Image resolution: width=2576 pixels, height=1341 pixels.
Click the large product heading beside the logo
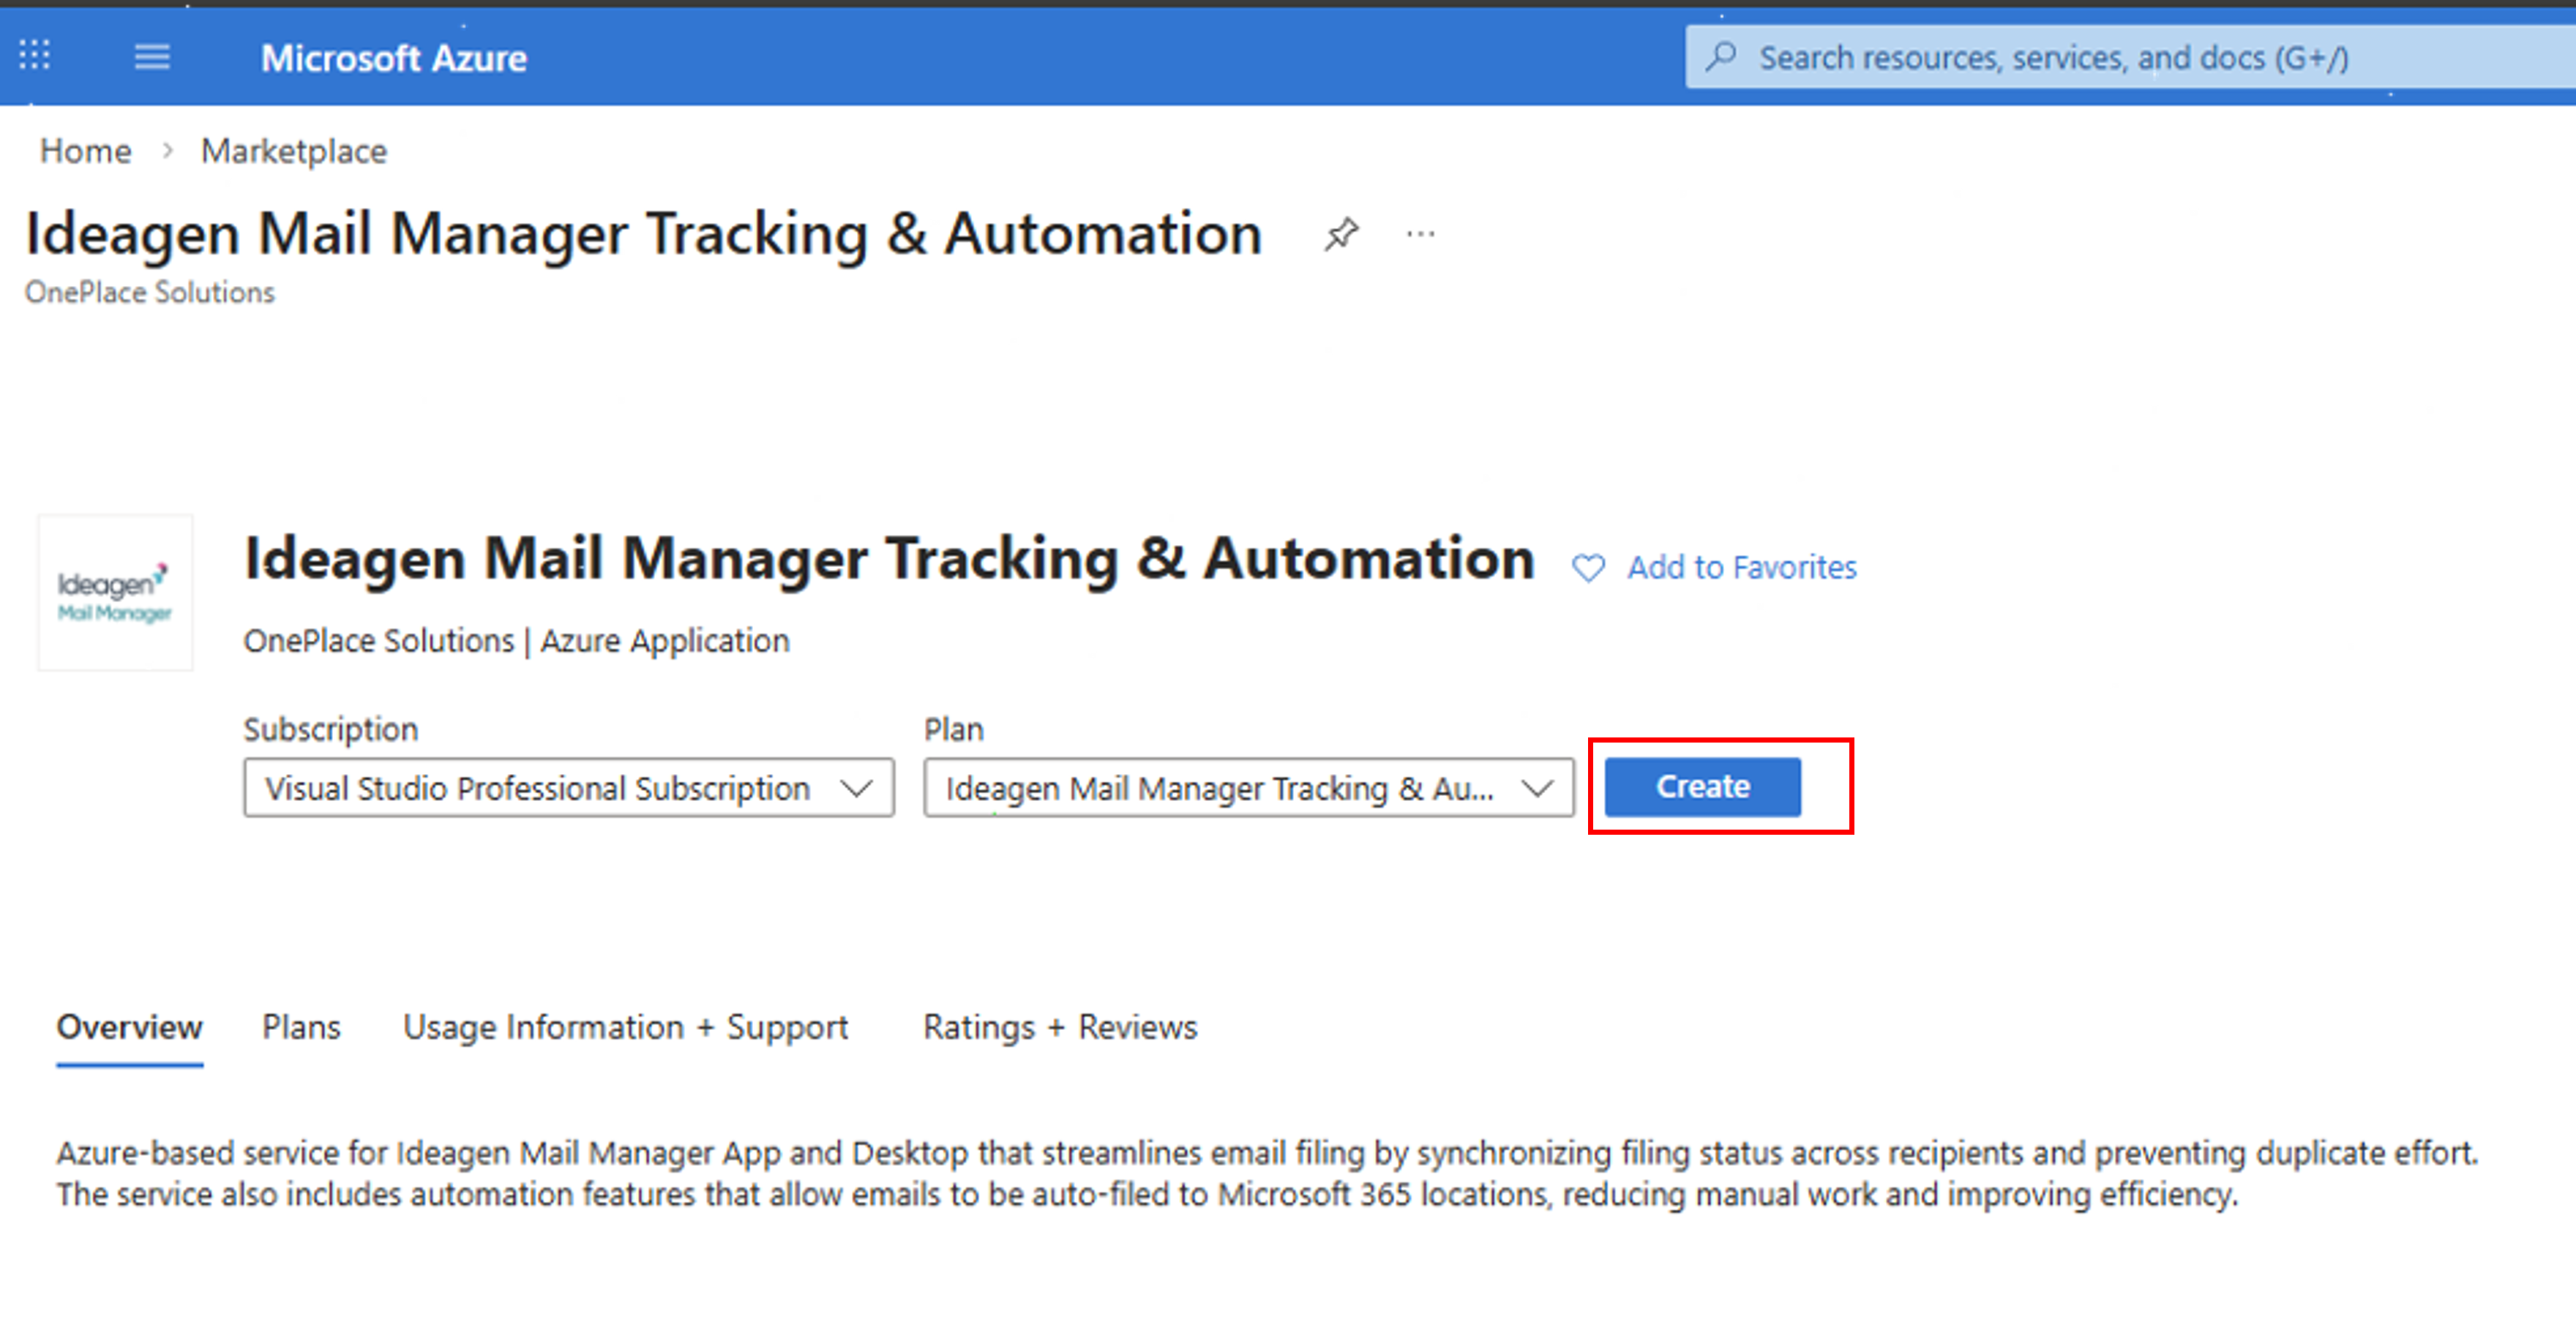pyautogui.click(x=890, y=558)
